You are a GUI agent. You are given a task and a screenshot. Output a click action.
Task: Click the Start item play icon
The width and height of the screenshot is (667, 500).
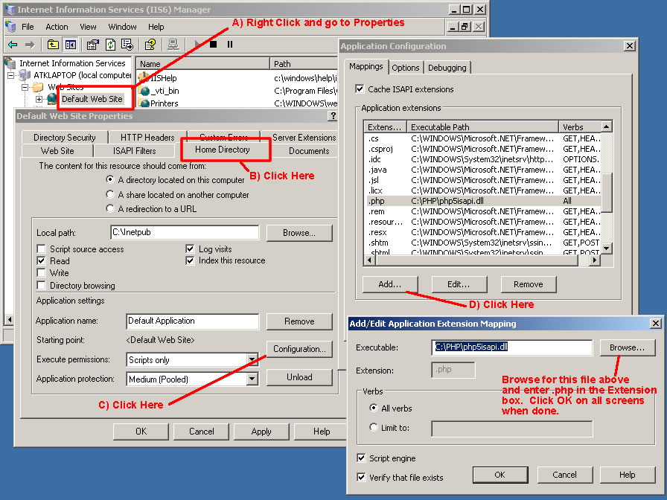pyautogui.click(x=197, y=44)
